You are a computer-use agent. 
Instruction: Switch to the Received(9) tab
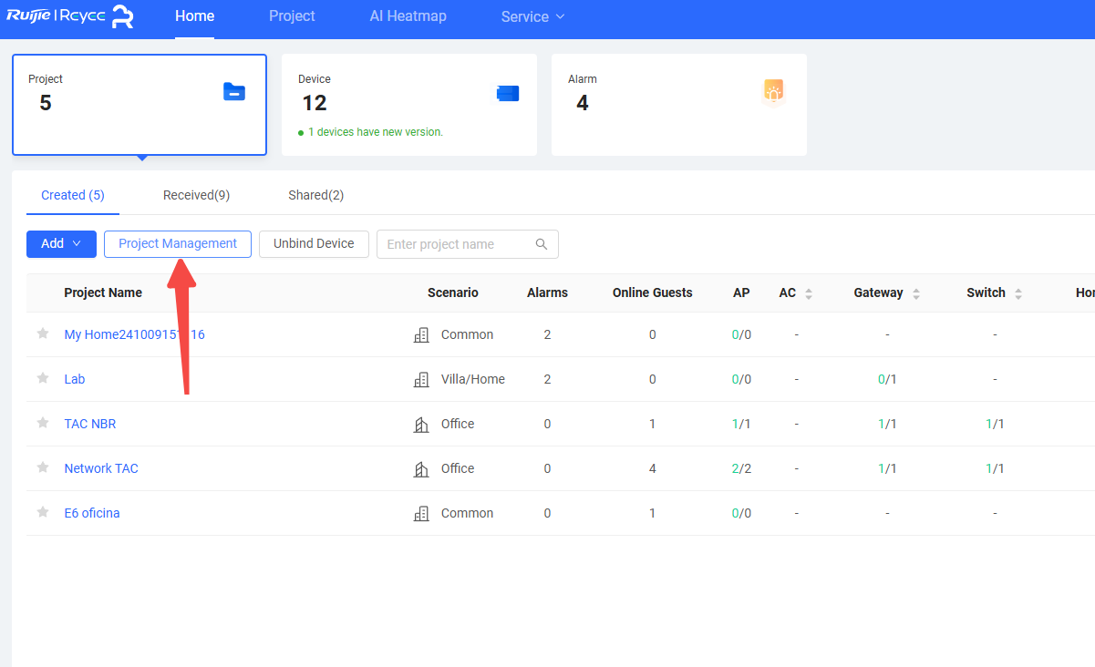[196, 195]
